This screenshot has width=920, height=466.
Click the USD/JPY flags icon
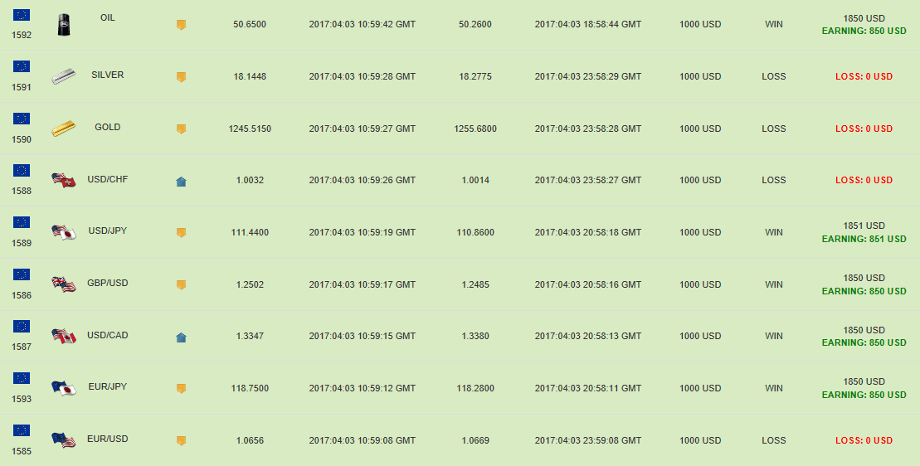[x=64, y=232]
